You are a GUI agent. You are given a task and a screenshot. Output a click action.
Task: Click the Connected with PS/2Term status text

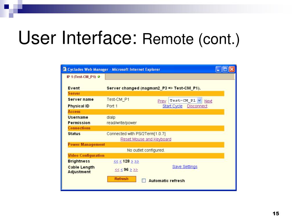coord(136,134)
